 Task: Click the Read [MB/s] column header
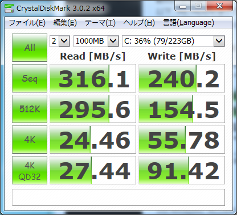point(93,56)
